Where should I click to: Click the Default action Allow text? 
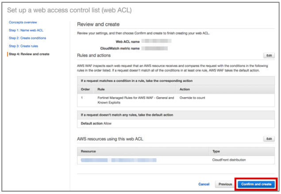pyautogui.click(x=96, y=123)
